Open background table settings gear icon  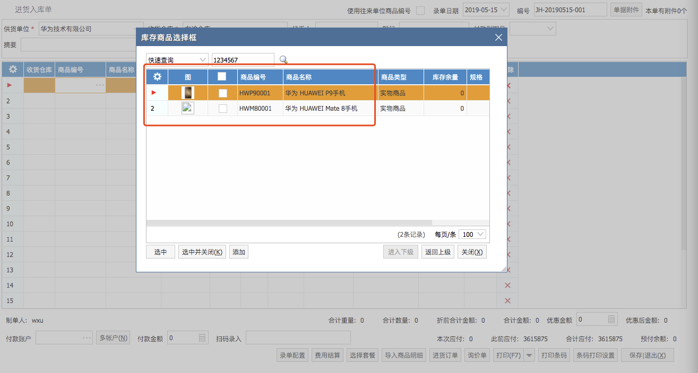pos(13,69)
